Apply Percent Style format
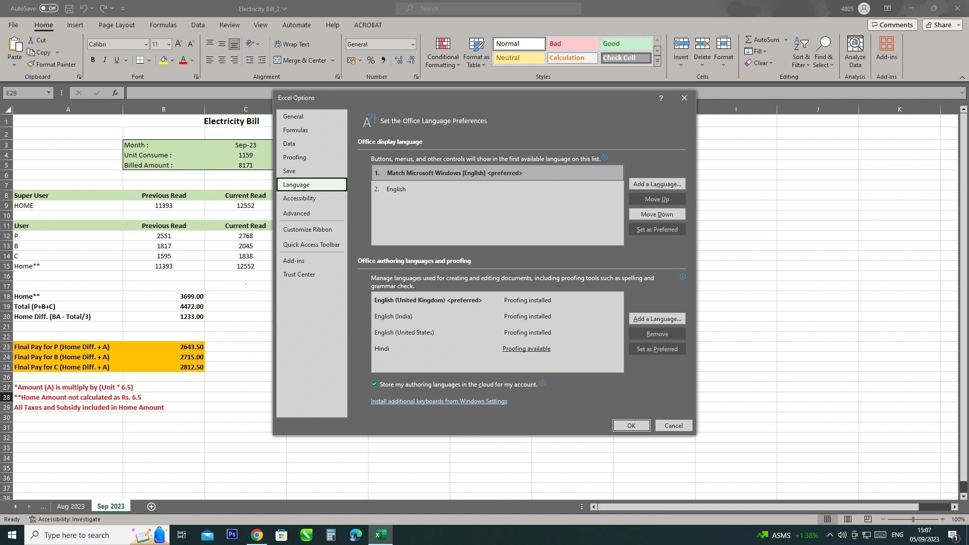Viewport: 969px width, 545px height. 371,60
